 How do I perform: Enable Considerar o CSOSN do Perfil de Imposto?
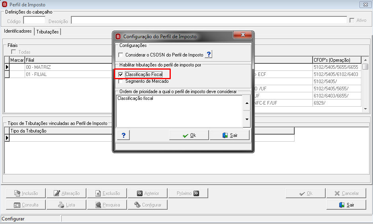click(x=121, y=55)
